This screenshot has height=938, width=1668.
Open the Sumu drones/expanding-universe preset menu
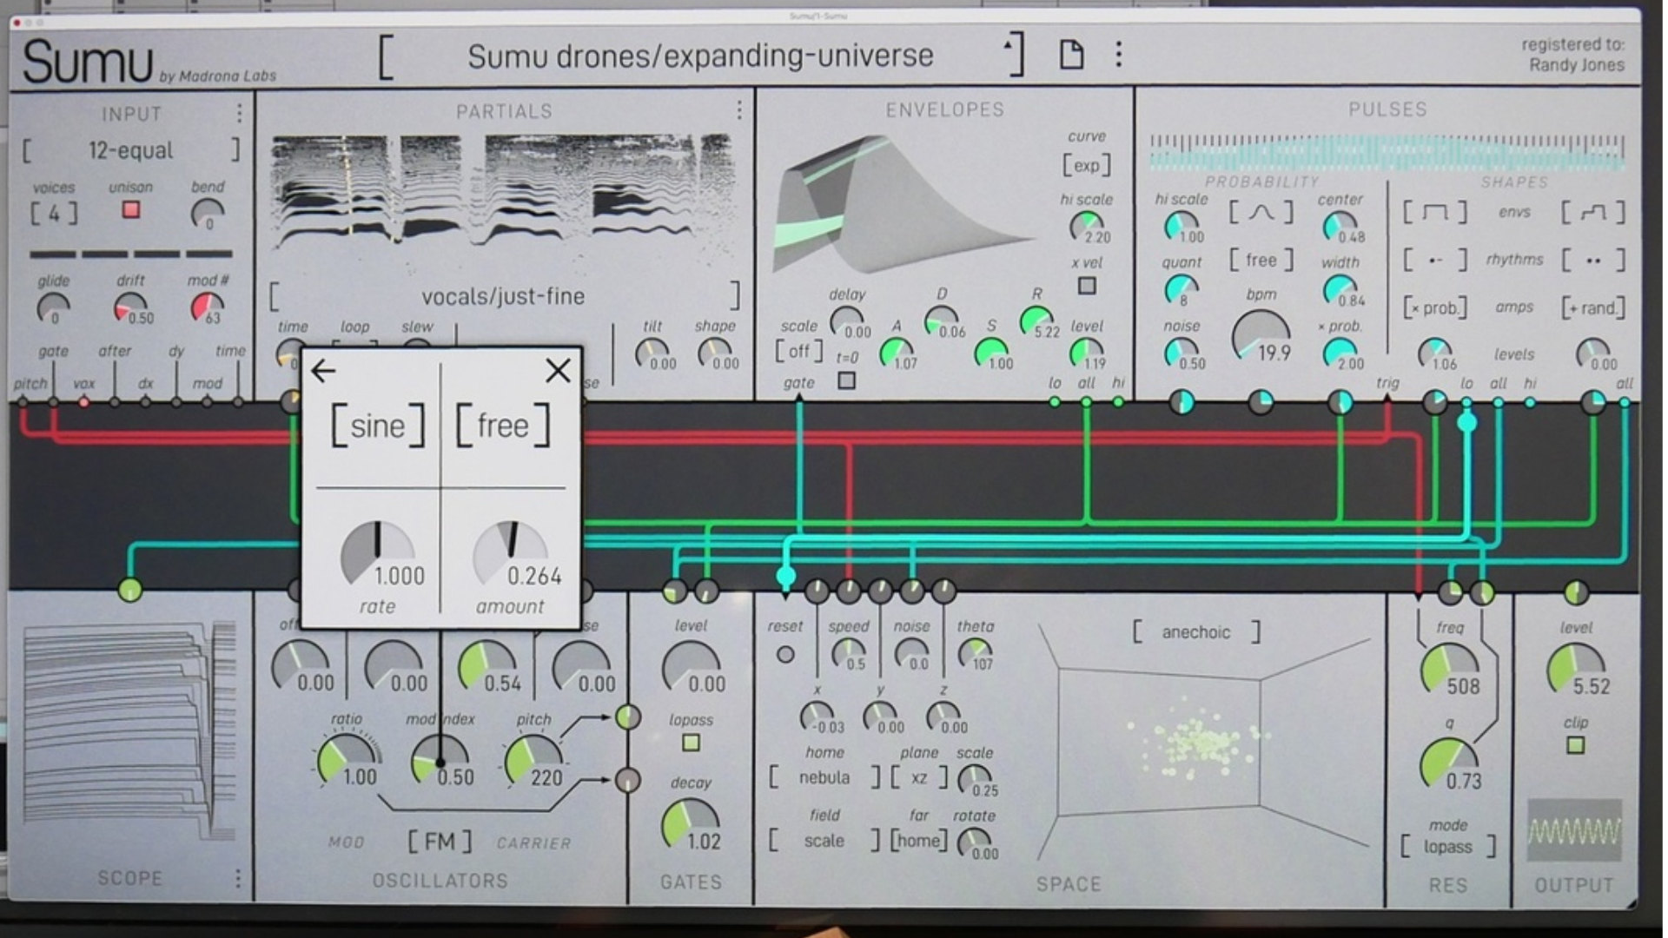pos(700,56)
